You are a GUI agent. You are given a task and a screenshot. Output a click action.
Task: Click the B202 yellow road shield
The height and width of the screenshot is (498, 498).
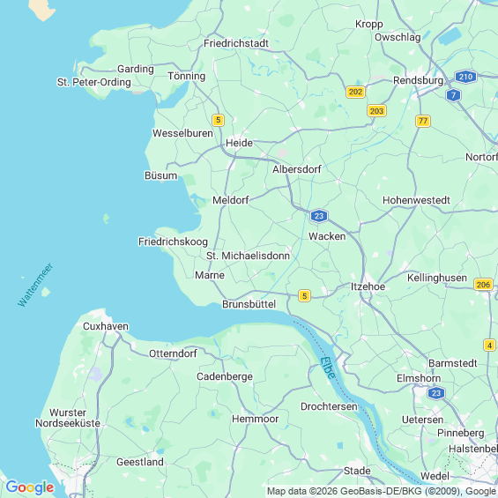pyautogui.click(x=355, y=92)
